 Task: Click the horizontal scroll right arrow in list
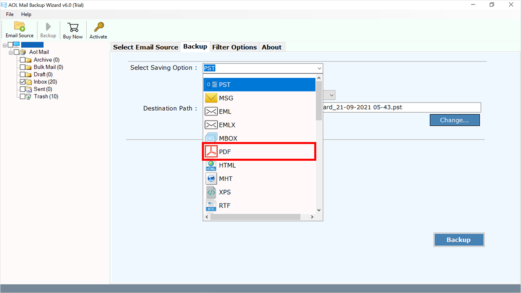tap(312, 217)
